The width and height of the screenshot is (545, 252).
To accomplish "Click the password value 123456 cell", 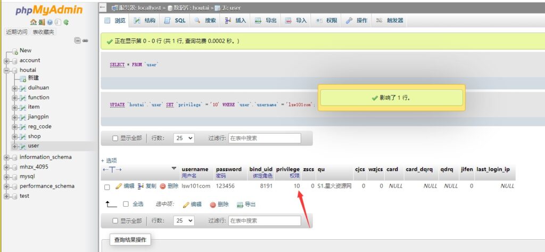I will (225, 186).
